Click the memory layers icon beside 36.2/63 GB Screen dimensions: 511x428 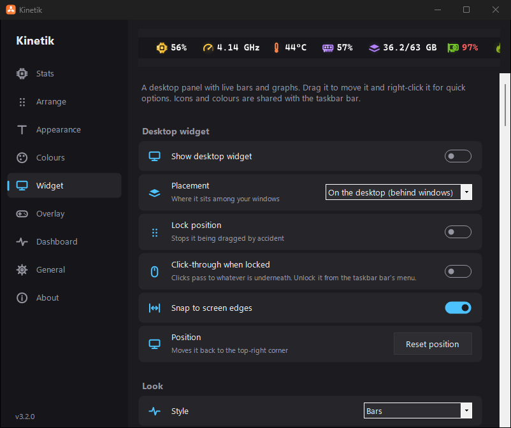click(374, 48)
